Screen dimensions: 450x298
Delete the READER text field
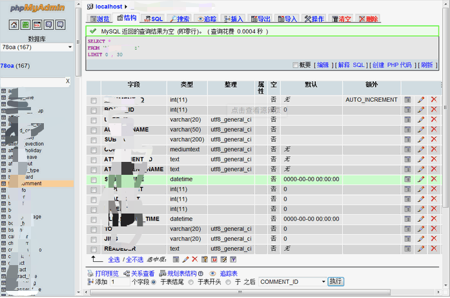[x=434, y=248]
